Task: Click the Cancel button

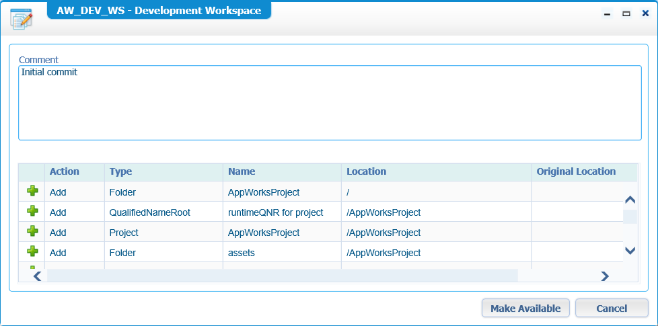Action: point(612,309)
